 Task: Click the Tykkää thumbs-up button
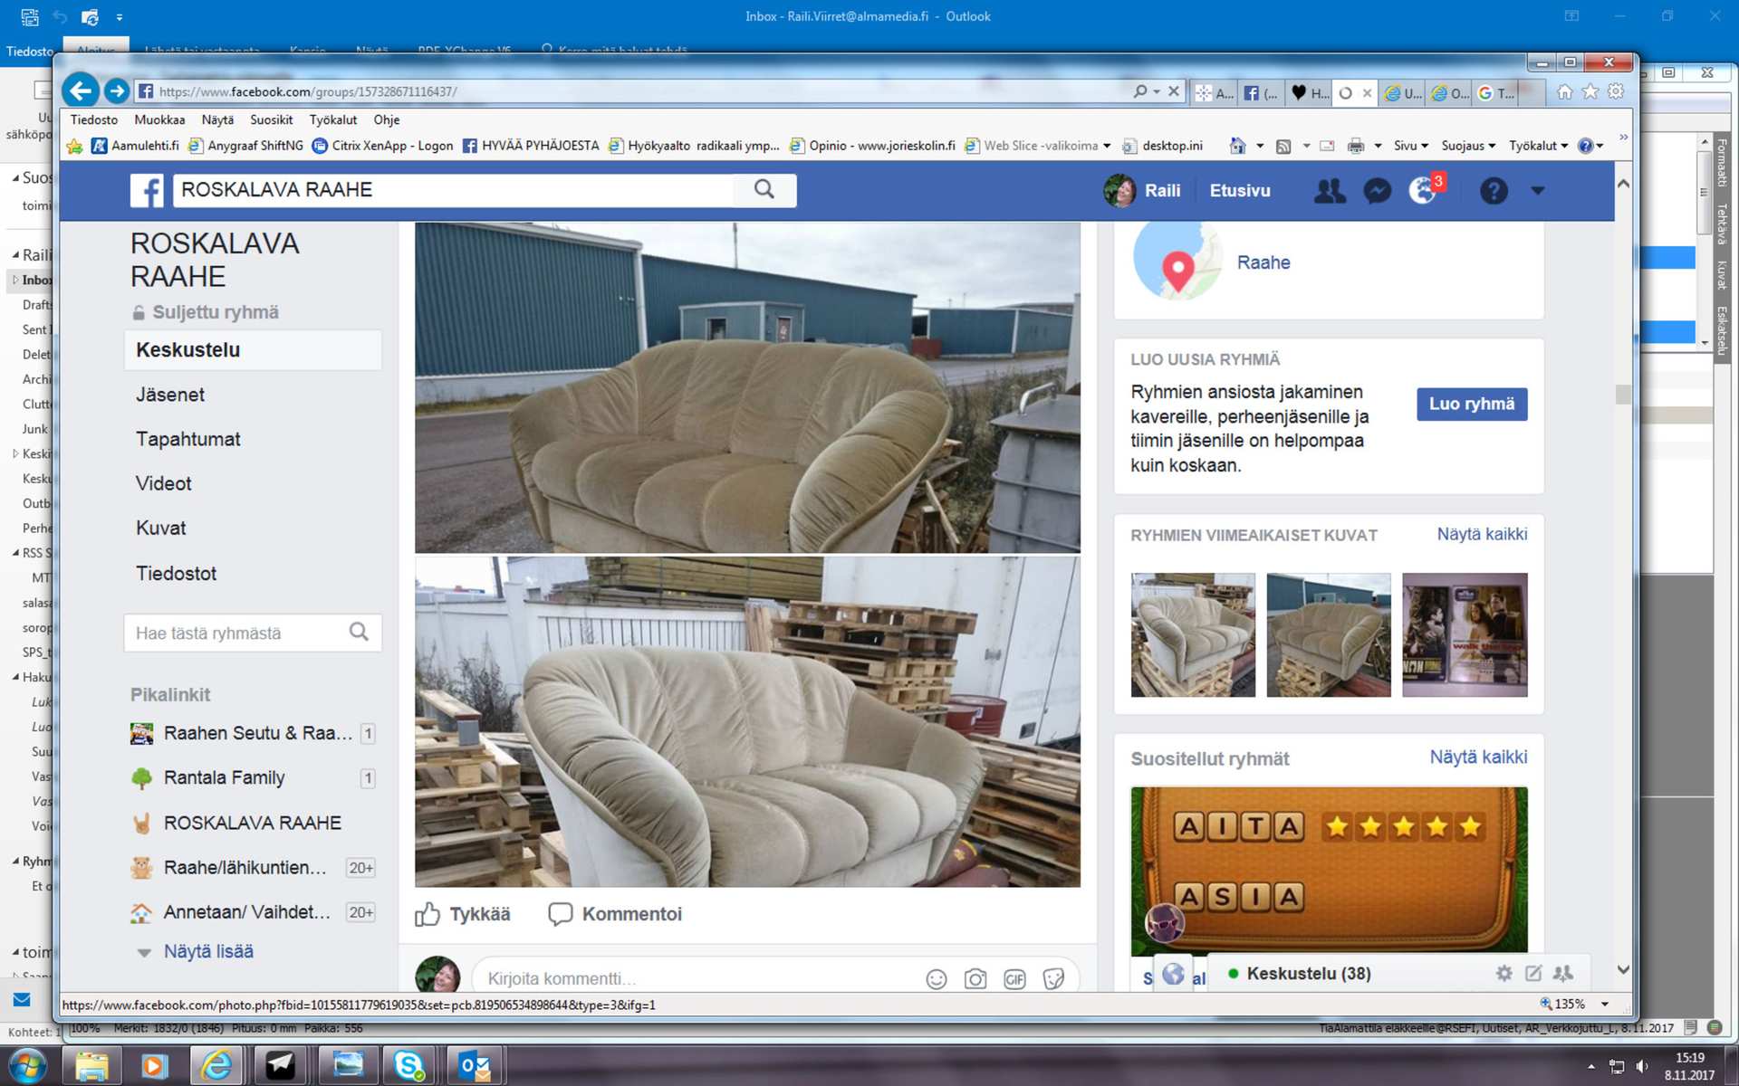point(463,914)
